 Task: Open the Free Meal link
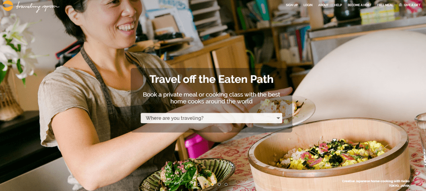pos(385,5)
